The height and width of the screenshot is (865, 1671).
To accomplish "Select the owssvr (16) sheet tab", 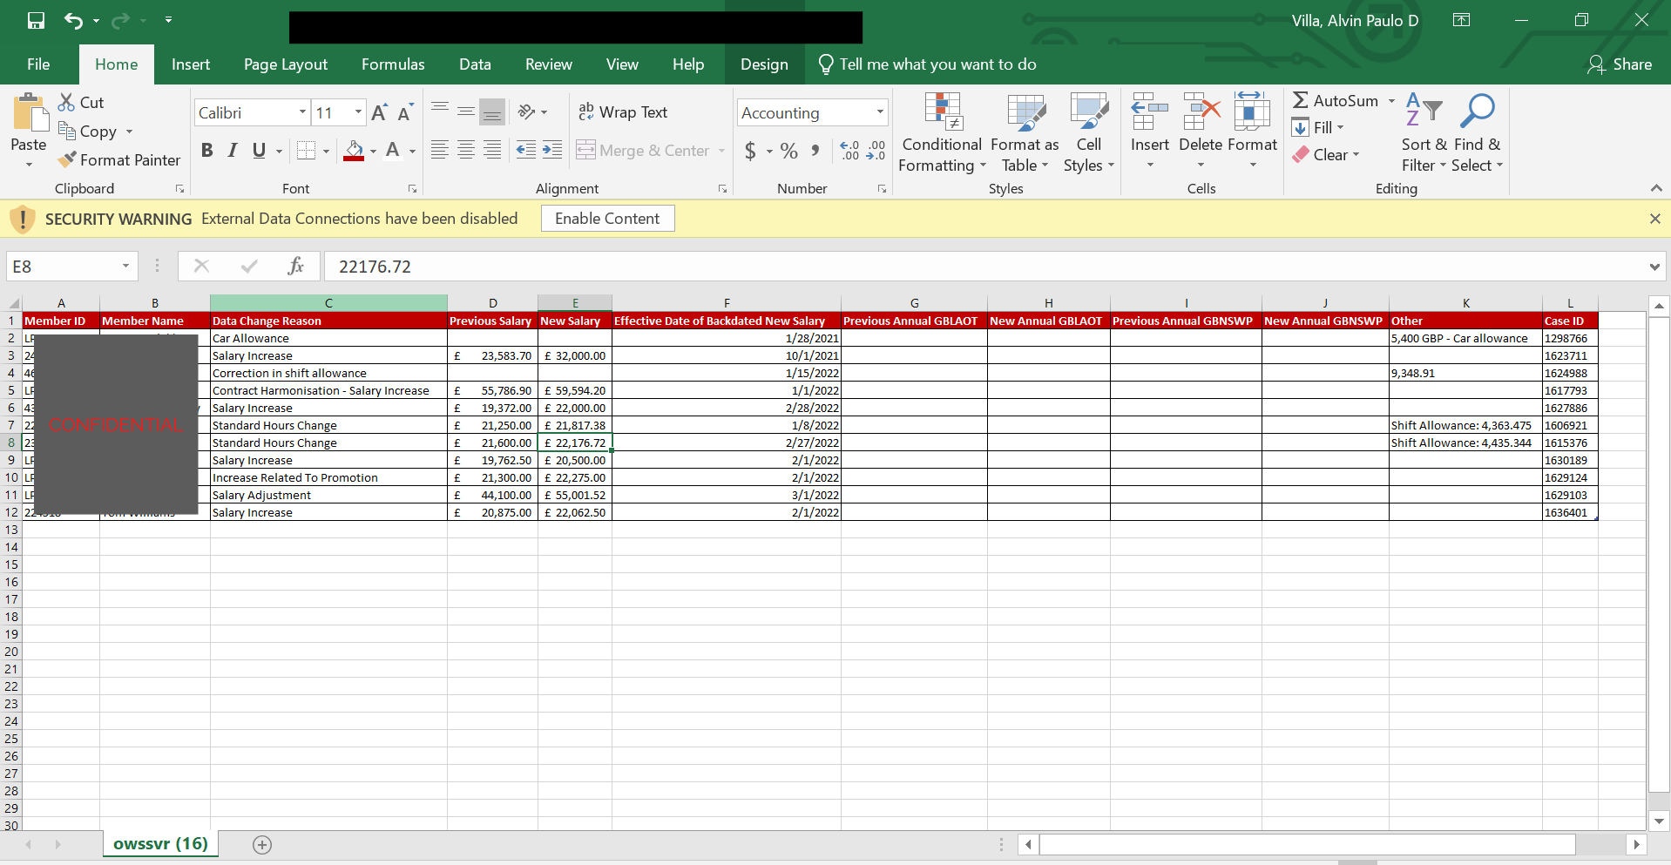I will tap(160, 844).
